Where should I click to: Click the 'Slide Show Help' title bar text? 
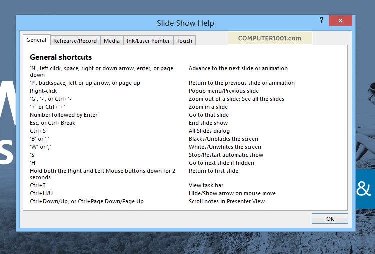pos(185,23)
